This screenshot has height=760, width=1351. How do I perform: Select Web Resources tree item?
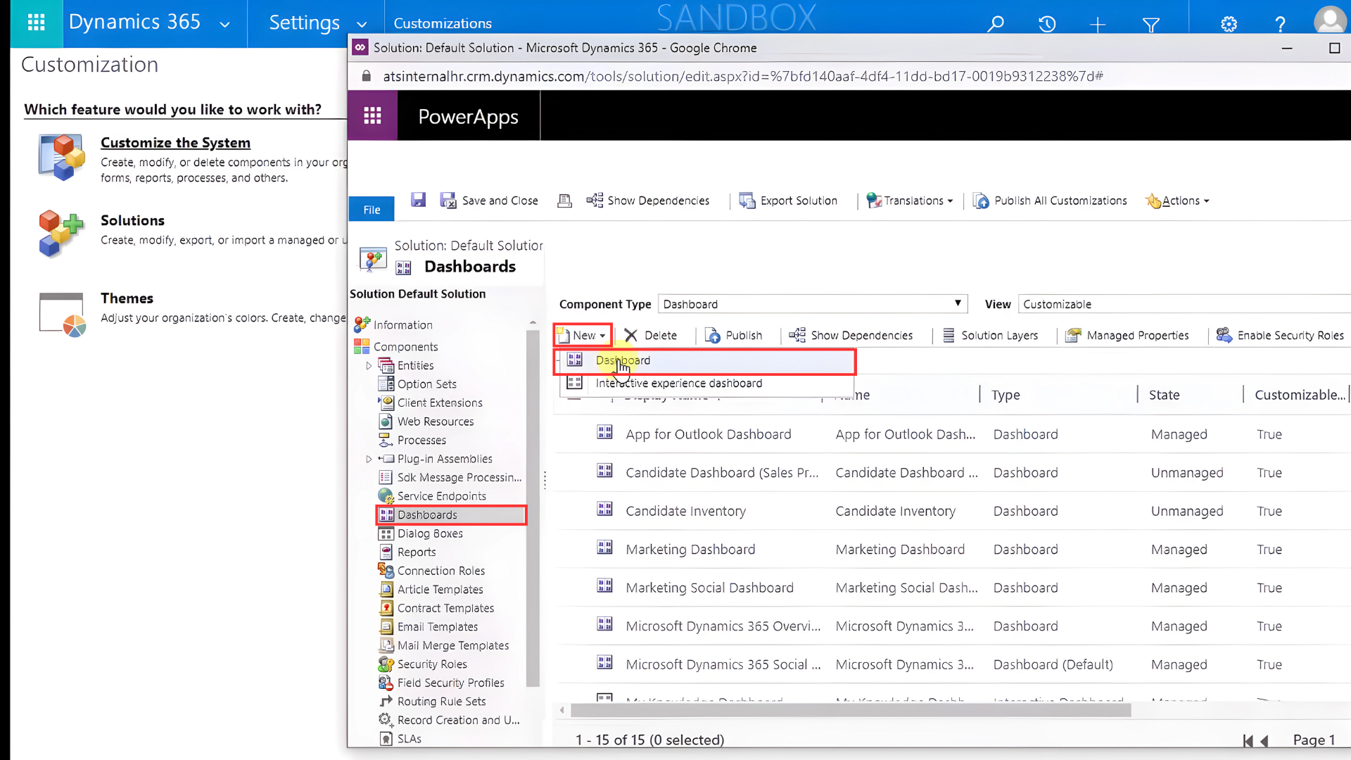coord(426,422)
